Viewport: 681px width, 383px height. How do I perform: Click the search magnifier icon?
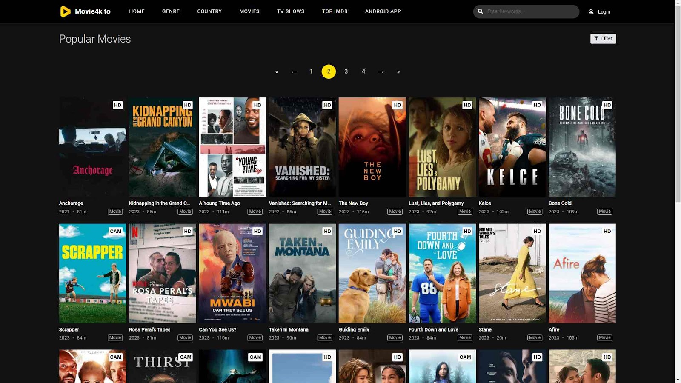pyautogui.click(x=481, y=11)
